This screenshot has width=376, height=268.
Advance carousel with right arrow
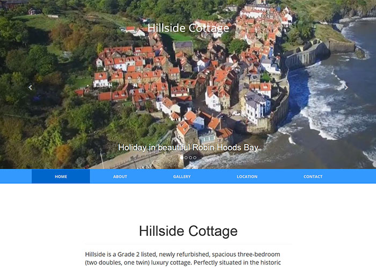coord(346,87)
